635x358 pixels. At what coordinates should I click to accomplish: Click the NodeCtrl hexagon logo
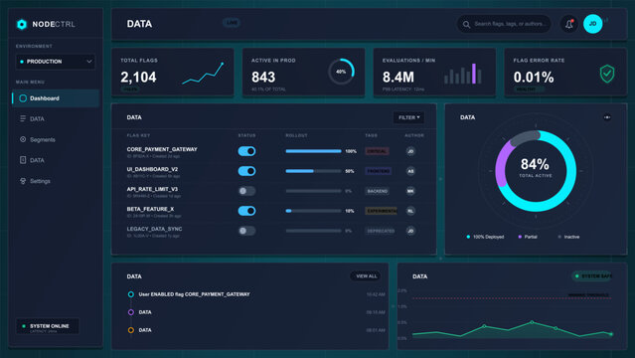22,24
